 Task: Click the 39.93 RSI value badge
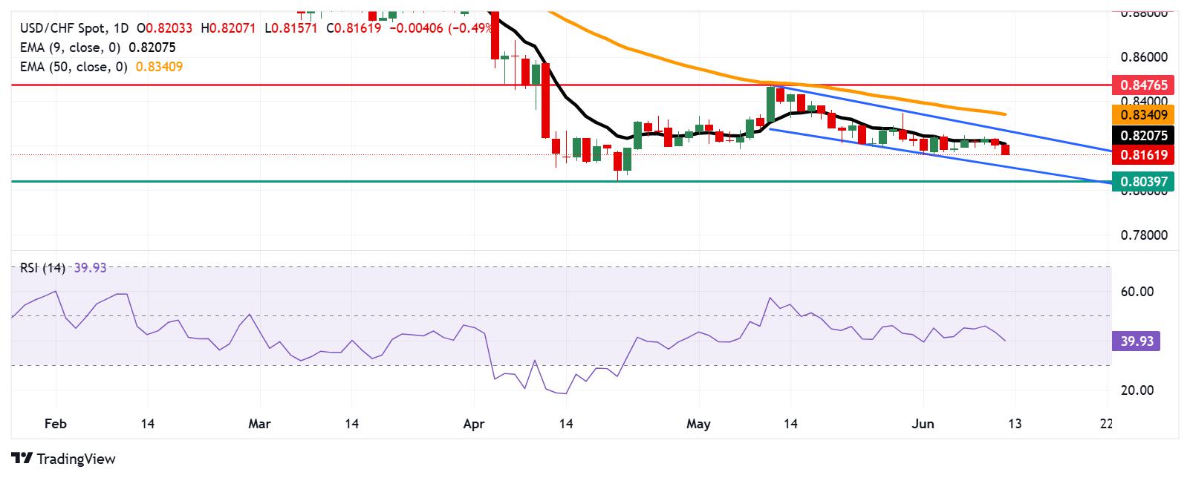[x=1136, y=341]
